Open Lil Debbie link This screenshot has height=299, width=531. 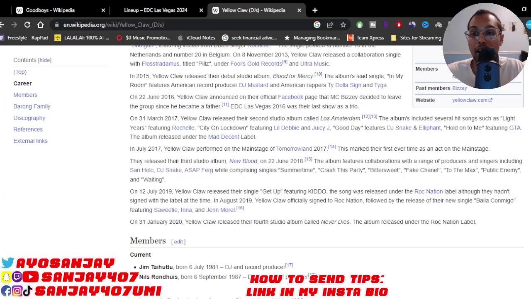point(286,128)
